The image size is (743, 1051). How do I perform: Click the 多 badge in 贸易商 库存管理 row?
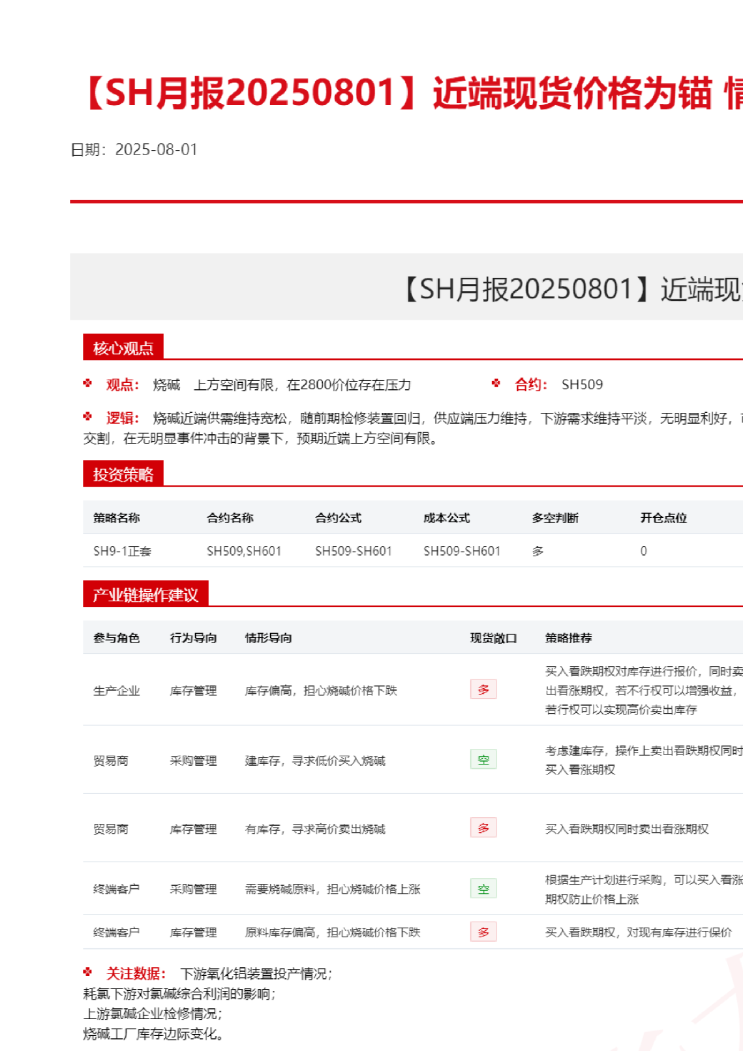click(483, 828)
